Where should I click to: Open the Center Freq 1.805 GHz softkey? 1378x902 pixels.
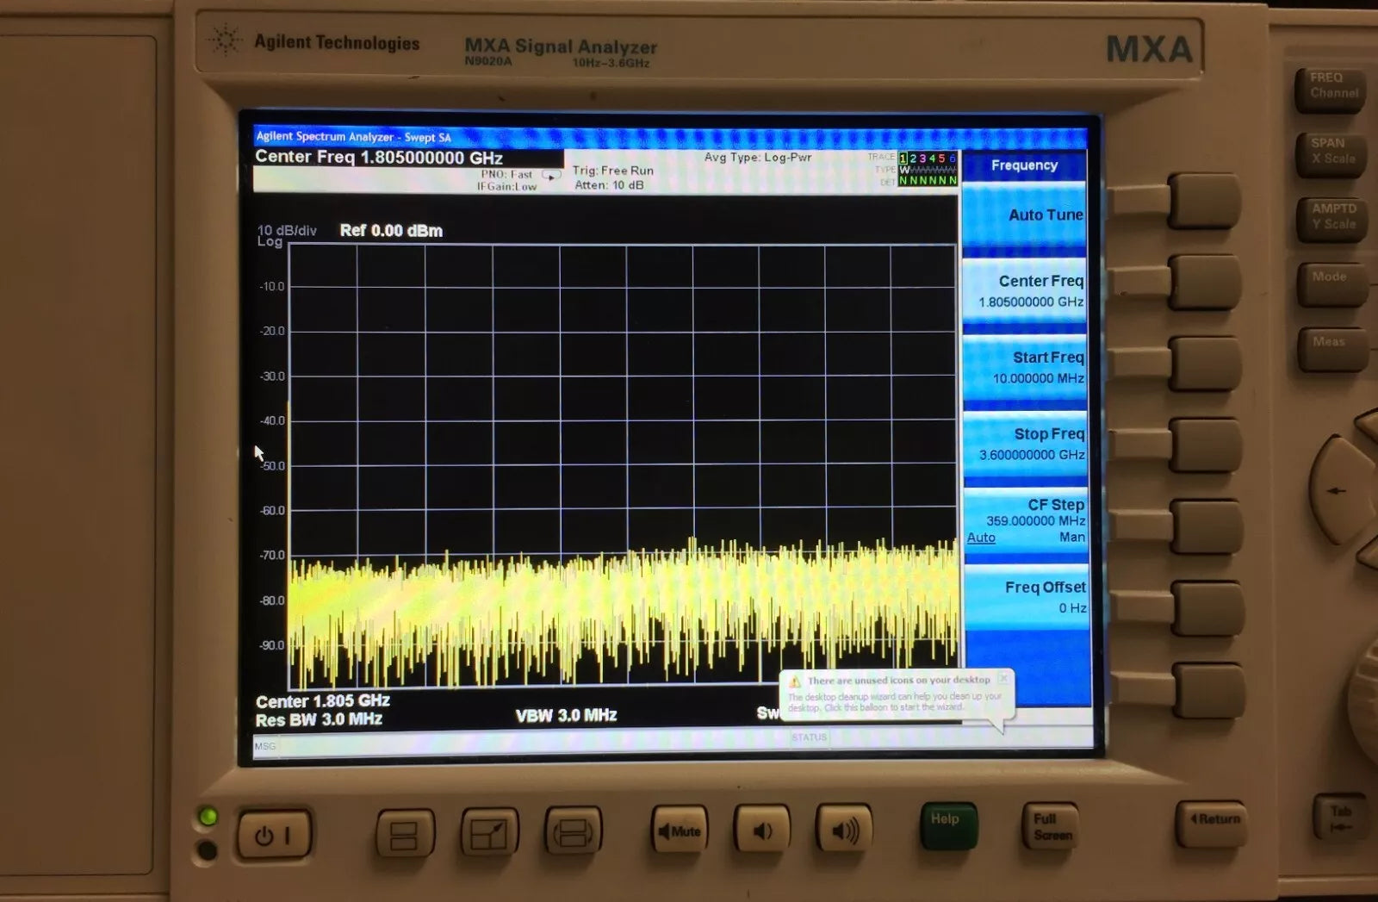(x=1024, y=291)
